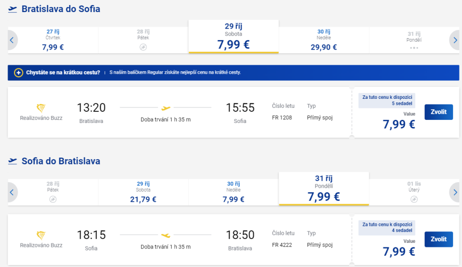462x267 pixels.
Task: Select 29 říj Sobota return for 21,79 €
Action: (143, 192)
